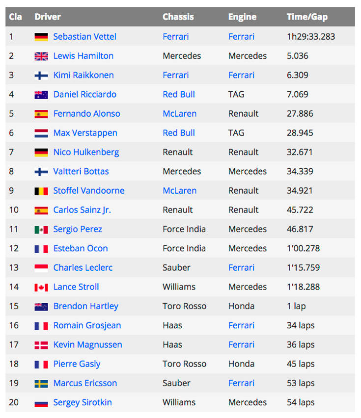361x418 pixels.
Task: Open Sebastian Vettel driver link
Action: point(84,36)
